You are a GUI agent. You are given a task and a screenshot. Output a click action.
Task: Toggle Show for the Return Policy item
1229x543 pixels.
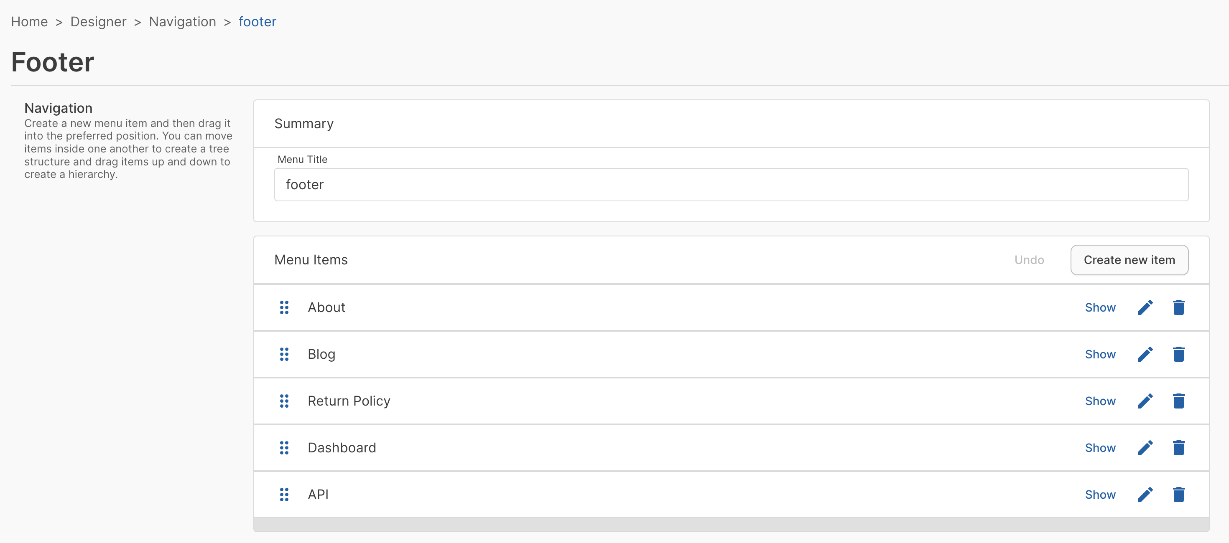(1100, 401)
